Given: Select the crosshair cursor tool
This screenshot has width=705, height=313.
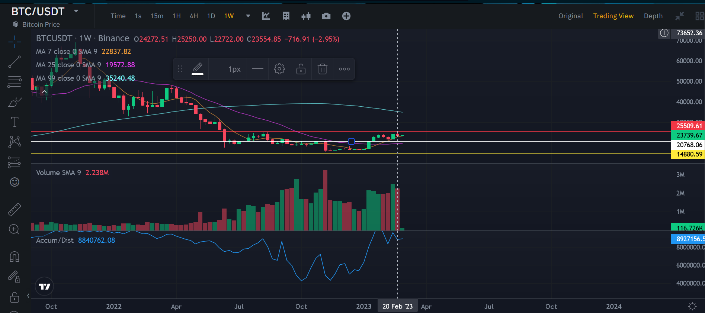Looking at the screenshot, I should point(15,42).
